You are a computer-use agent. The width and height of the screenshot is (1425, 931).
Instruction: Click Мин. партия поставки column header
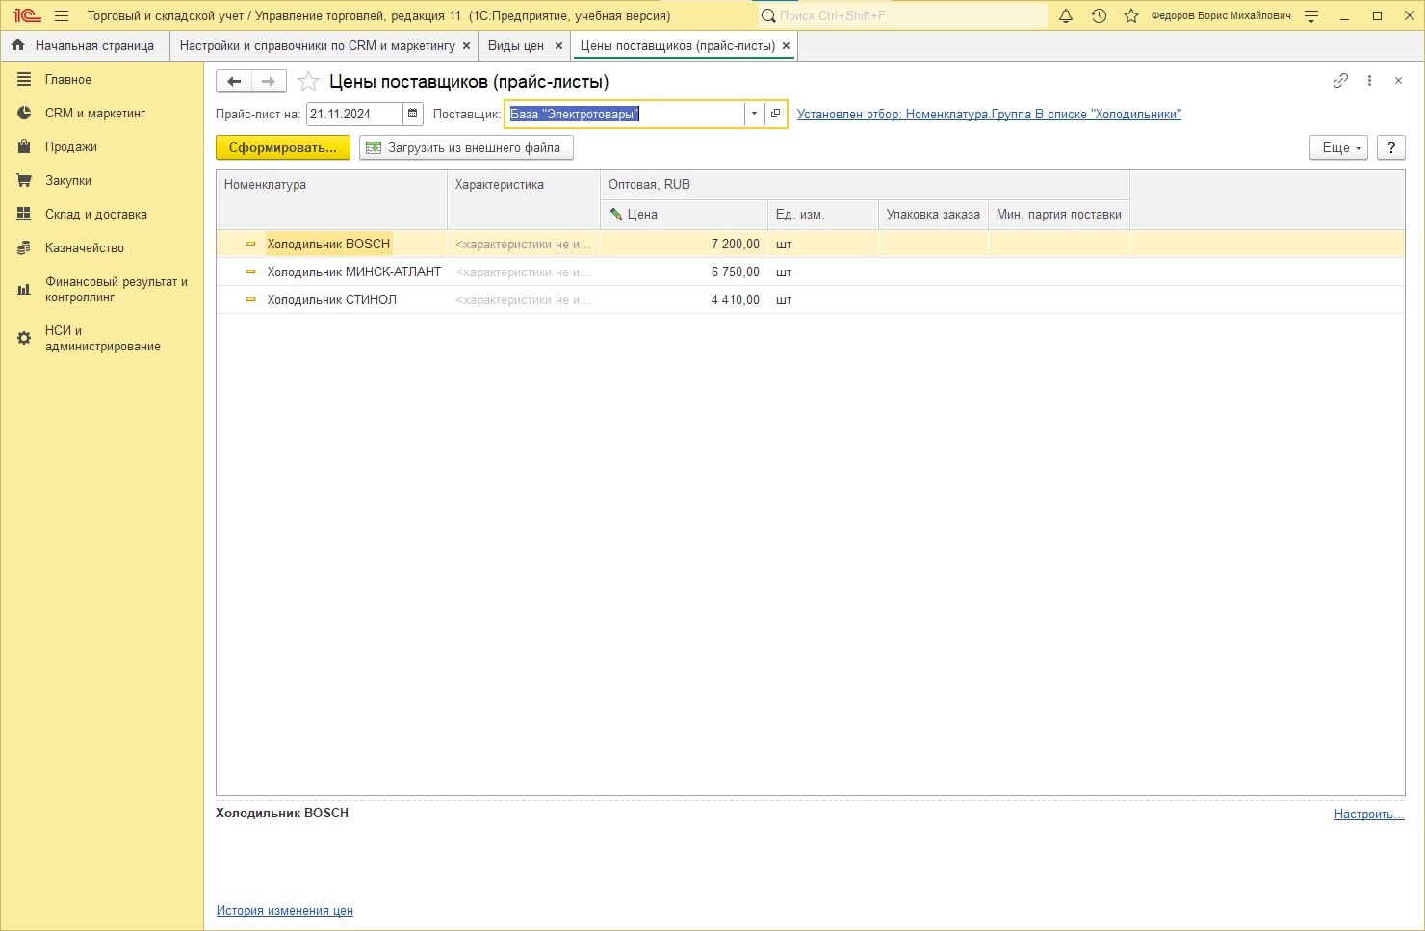pyautogui.click(x=1059, y=214)
